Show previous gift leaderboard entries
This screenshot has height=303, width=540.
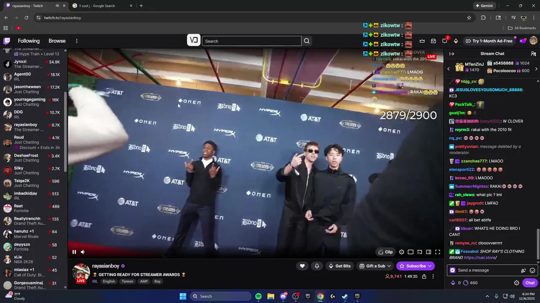point(448,69)
